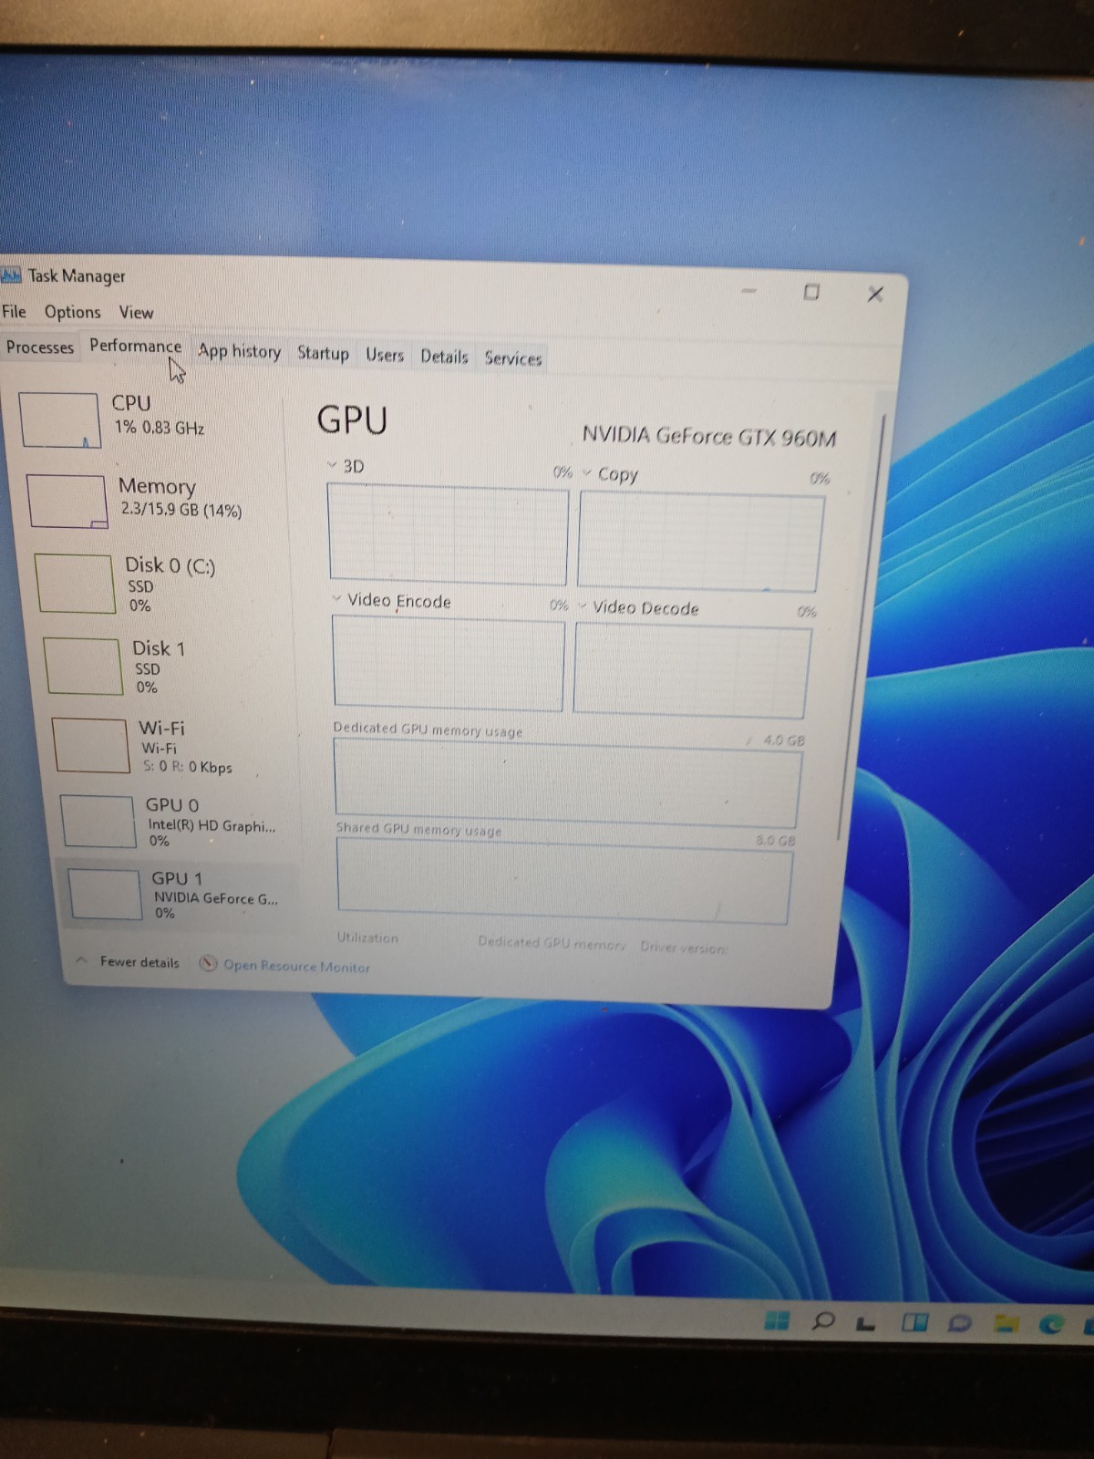
Task: Click the 2.3/15.9 GB (14%) memory text
Action: [181, 510]
